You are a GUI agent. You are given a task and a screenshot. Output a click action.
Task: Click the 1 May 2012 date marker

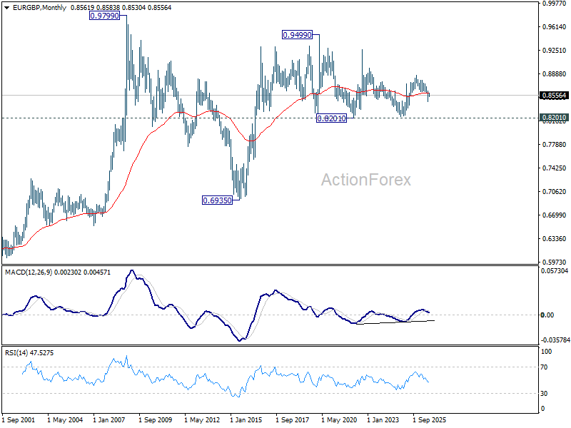(202, 420)
